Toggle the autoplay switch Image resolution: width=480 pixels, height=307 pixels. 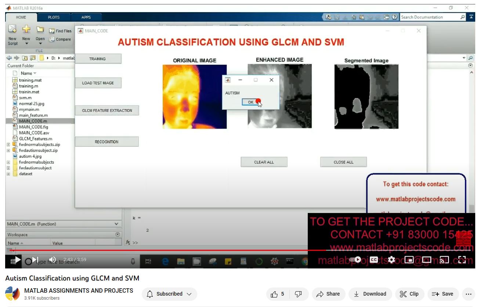(356, 260)
